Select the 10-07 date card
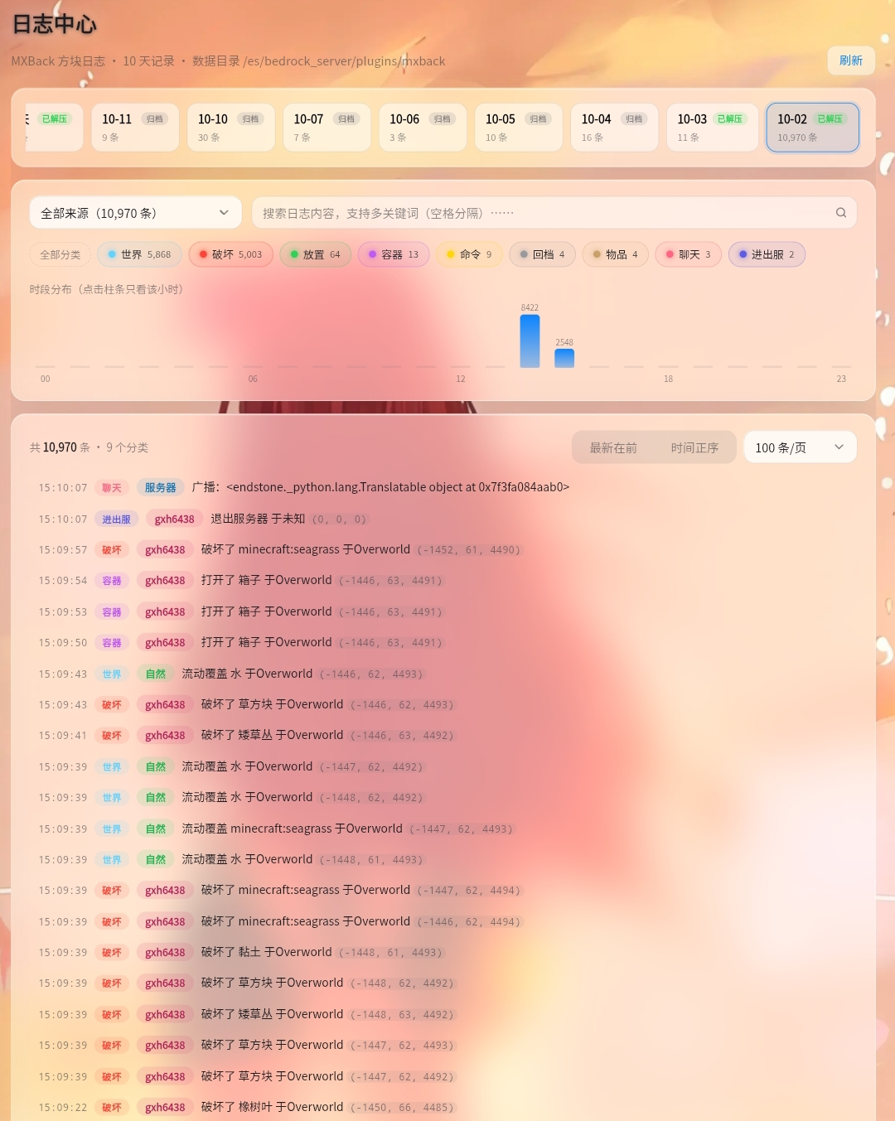 click(x=327, y=128)
